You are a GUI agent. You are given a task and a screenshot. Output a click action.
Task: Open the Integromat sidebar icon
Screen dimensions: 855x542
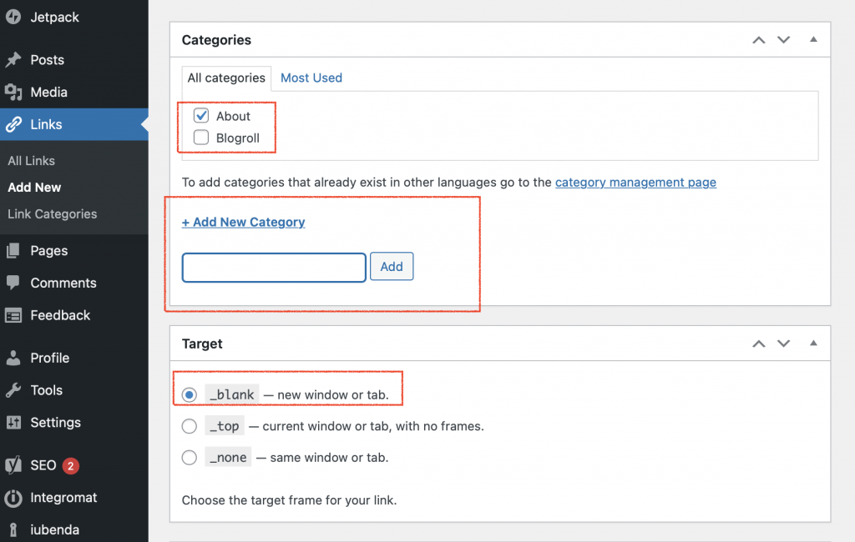pyautogui.click(x=14, y=498)
